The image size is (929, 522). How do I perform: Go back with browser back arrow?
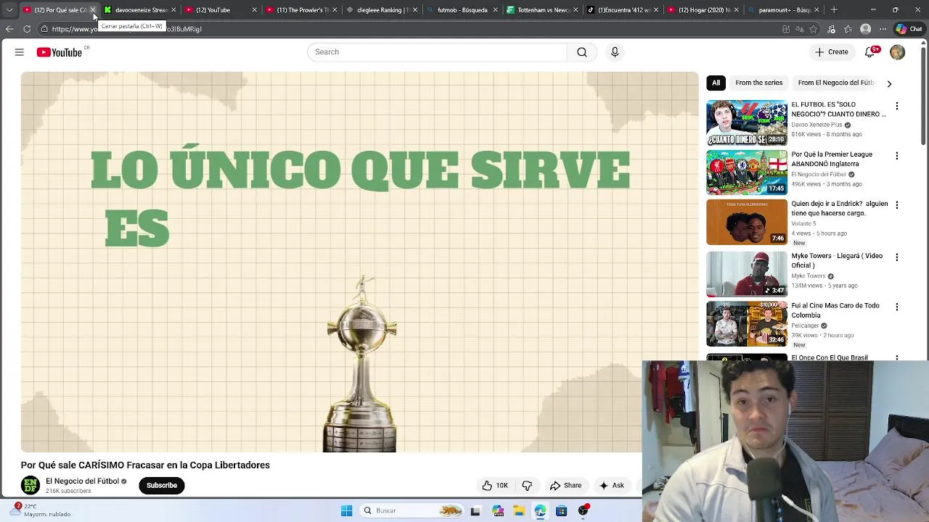click(9, 29)
